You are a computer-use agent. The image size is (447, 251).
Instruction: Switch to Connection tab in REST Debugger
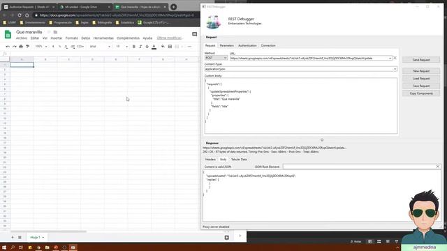pyautogui.click(x=268, y=45)
